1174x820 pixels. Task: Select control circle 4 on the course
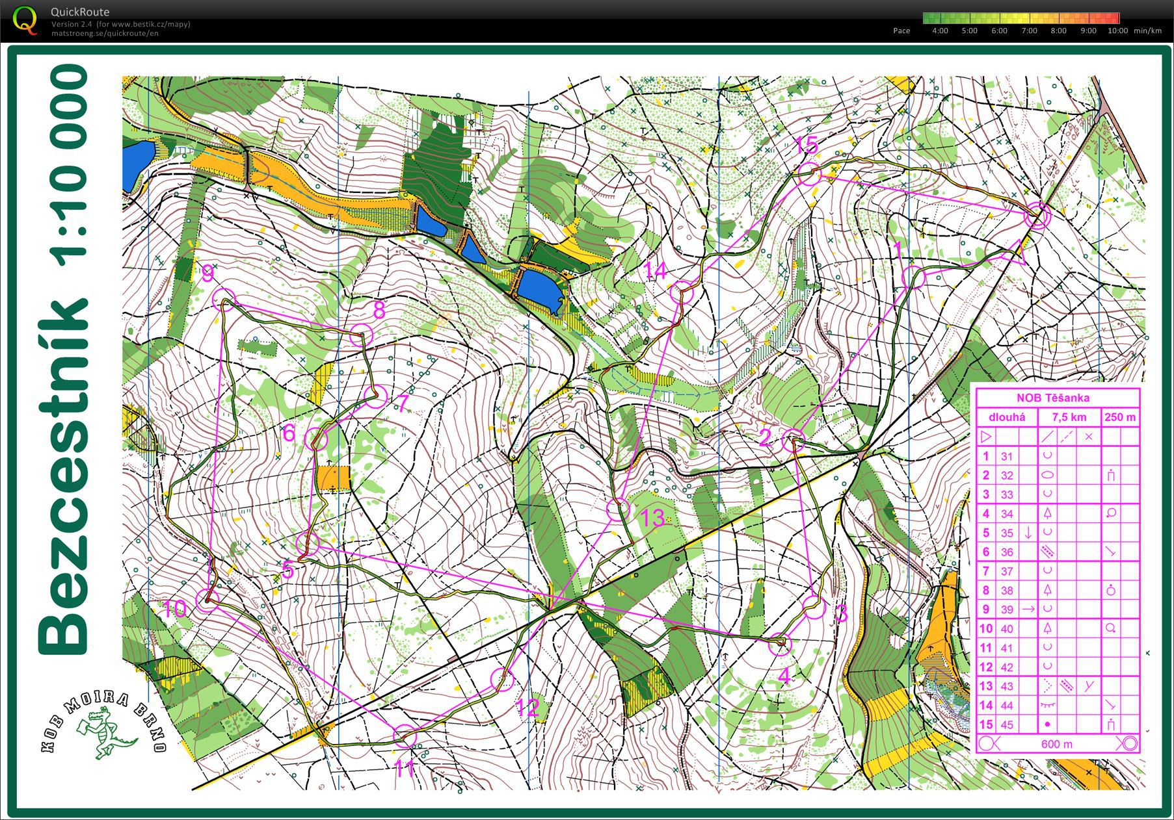[780, 645]
